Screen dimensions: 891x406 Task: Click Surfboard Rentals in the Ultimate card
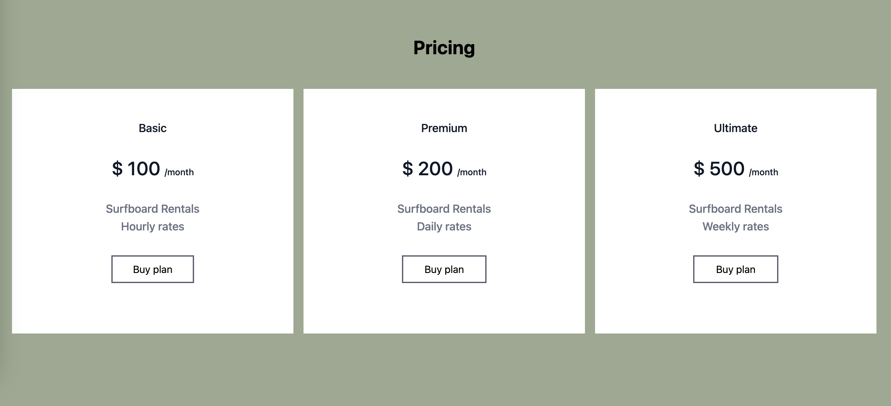click(735, 209)
